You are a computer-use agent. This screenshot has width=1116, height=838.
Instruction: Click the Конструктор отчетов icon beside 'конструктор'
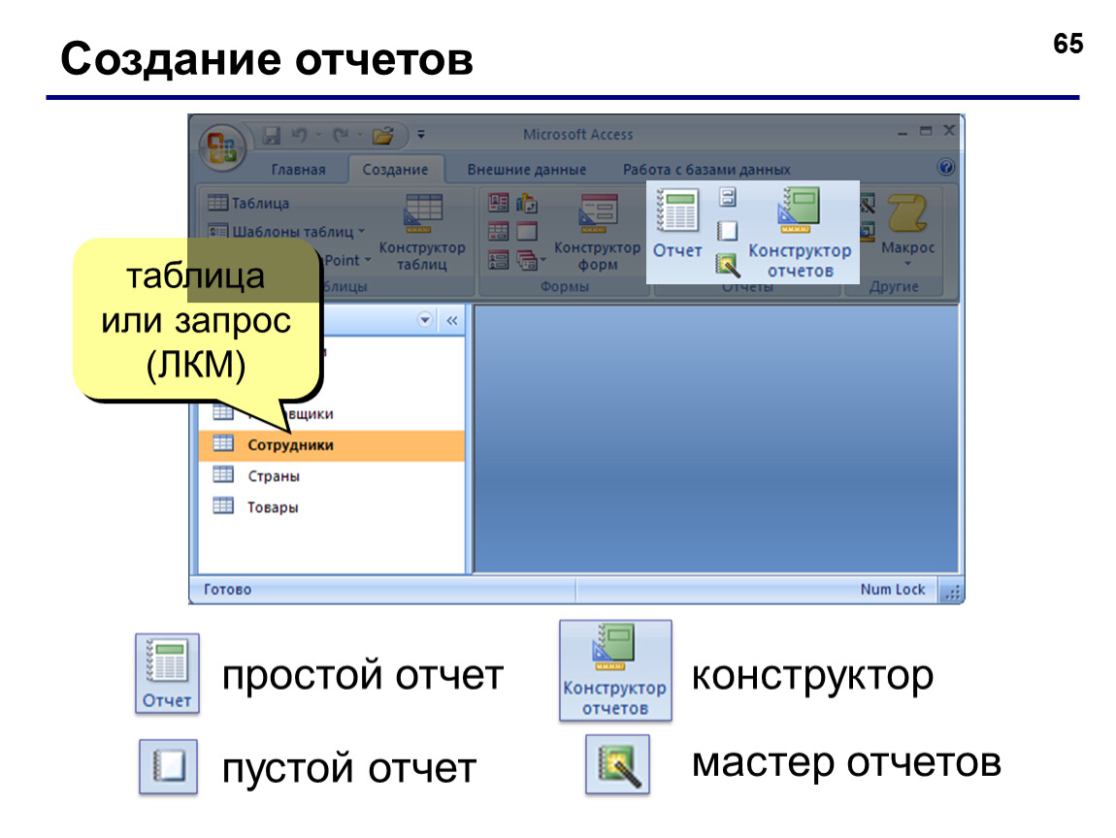[615, 671]
